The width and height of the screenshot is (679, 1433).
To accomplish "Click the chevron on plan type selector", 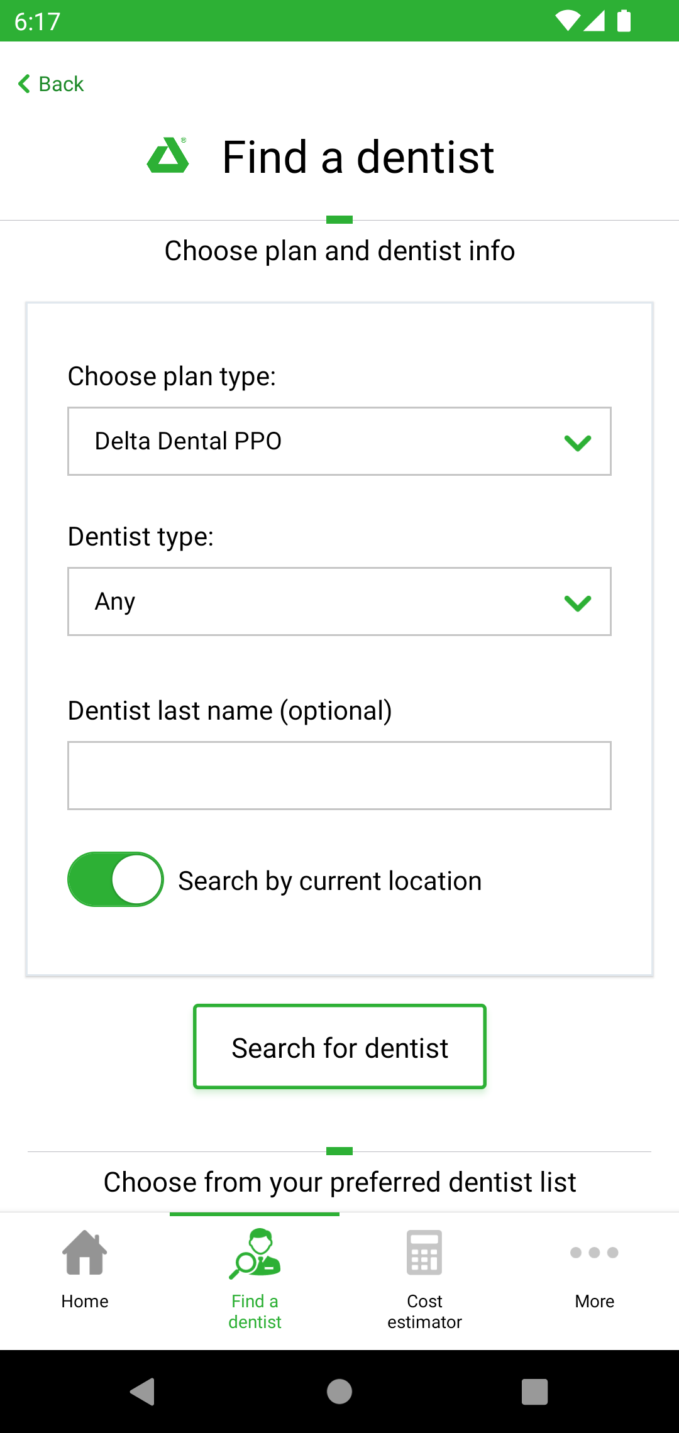I will coord(578,442).
